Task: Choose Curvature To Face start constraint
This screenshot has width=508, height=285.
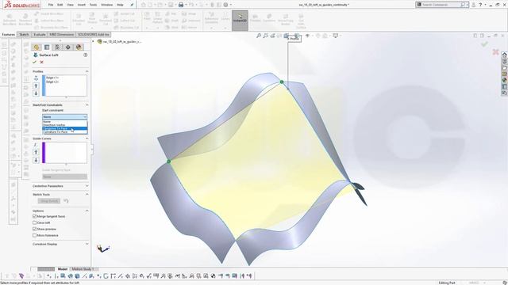Action: pyautogui.click(x=65, y=132)
